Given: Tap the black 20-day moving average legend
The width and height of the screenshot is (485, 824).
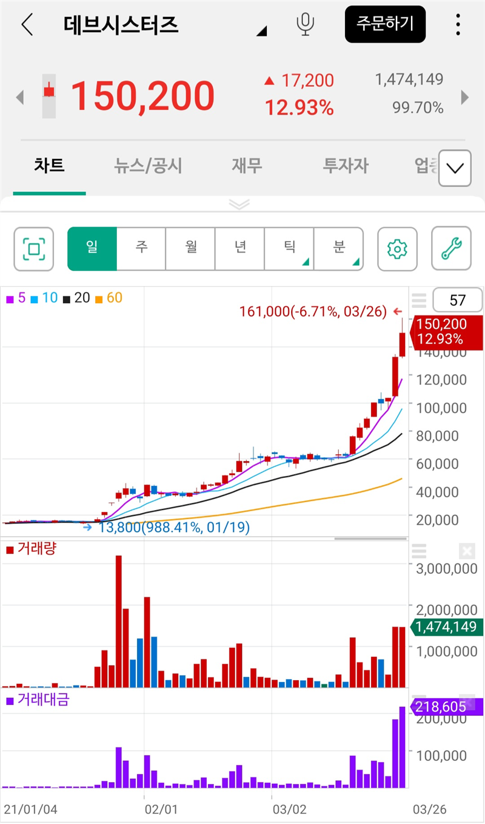Looking at the screenshot, I should point(76,298).
